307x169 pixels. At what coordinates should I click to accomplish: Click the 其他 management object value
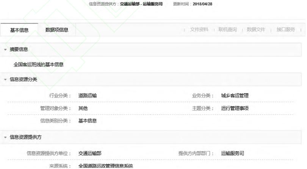[x=83, y=109]
